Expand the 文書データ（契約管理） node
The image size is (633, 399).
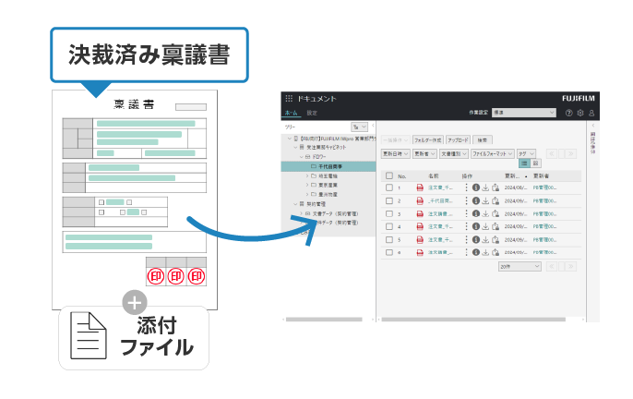(x=301, y=213)
